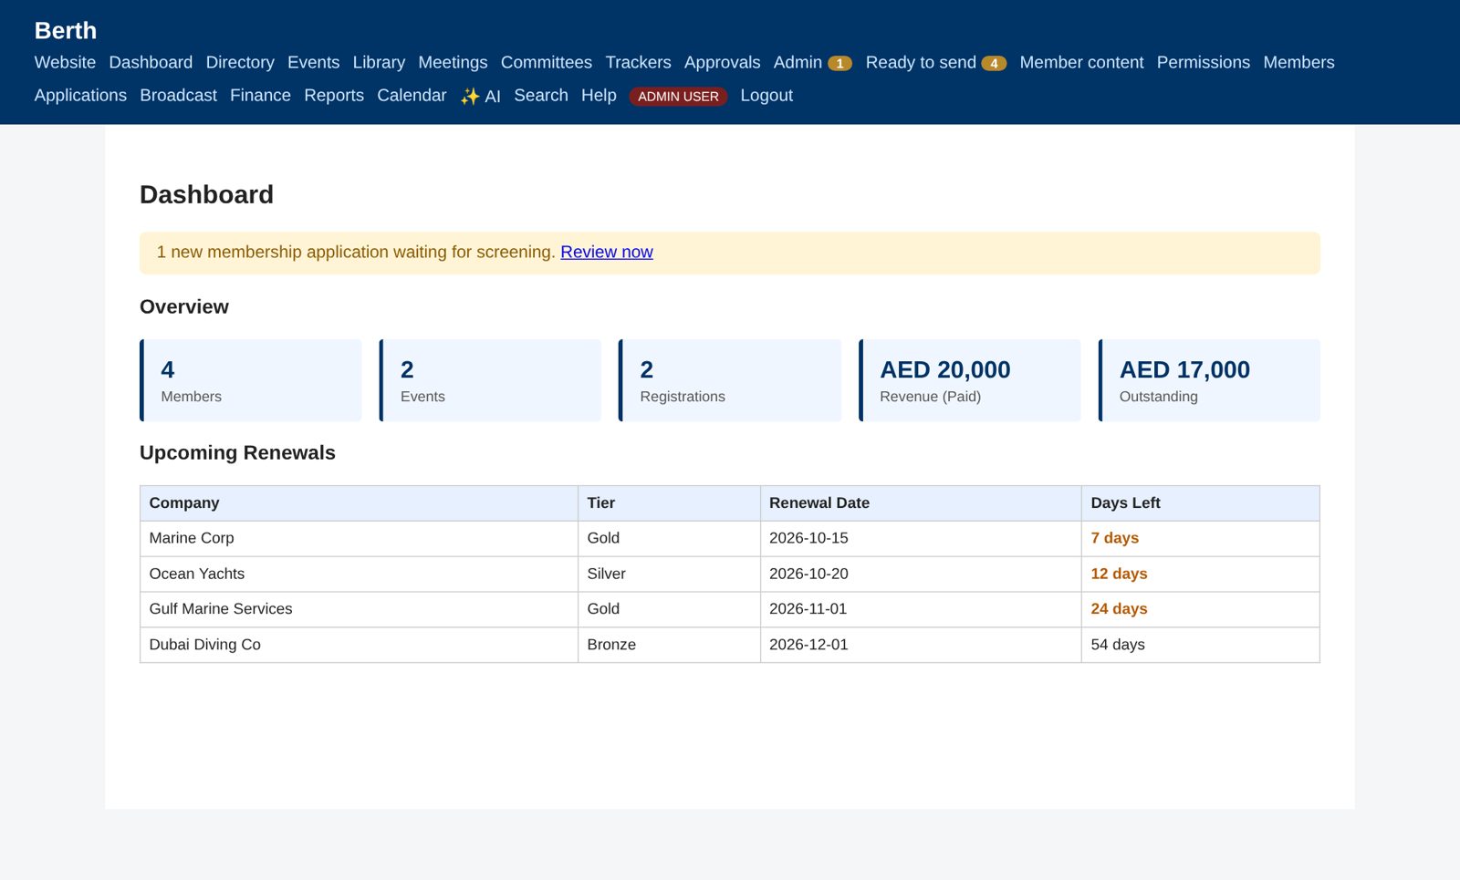
Task: Open the Permissions page
Action: pos(1203,62)
